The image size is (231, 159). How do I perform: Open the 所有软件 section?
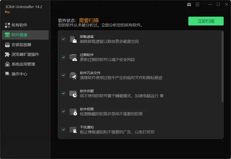click(25, 25)
